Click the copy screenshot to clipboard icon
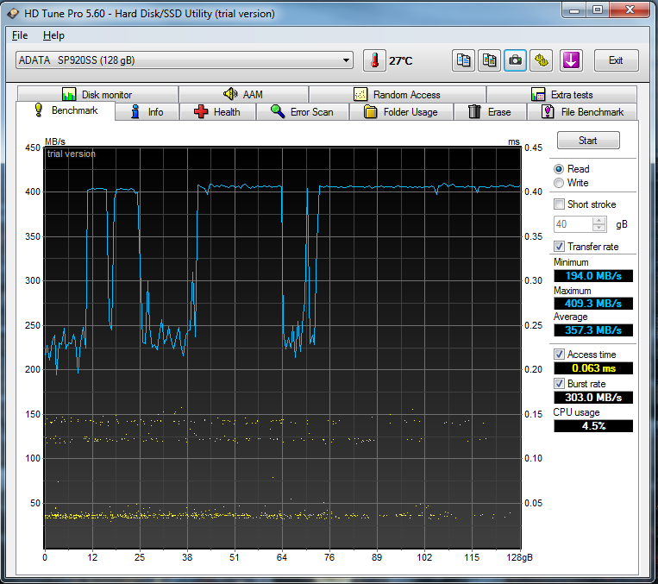This screenshot has width=658, height=584. tap(490, 60)
